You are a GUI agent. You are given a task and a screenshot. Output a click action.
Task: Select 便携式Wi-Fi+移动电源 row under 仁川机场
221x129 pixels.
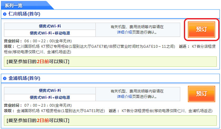coord(50,33)
